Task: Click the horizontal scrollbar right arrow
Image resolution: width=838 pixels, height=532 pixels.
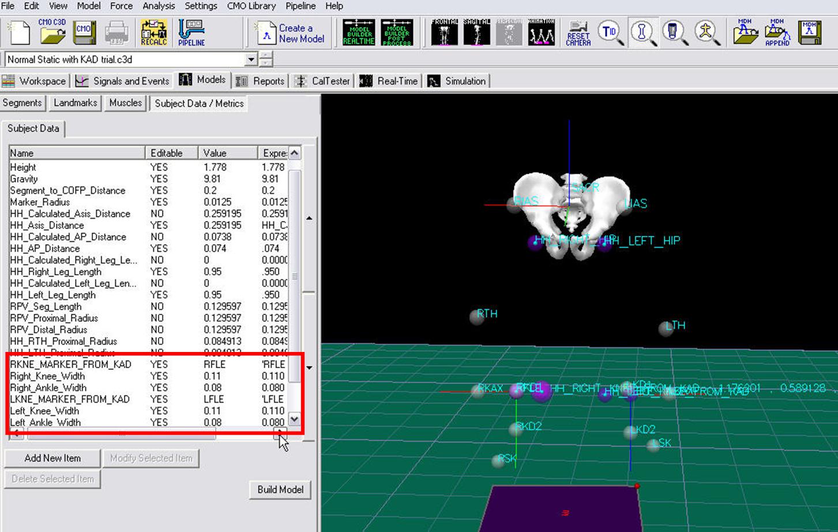Action: 280,433
